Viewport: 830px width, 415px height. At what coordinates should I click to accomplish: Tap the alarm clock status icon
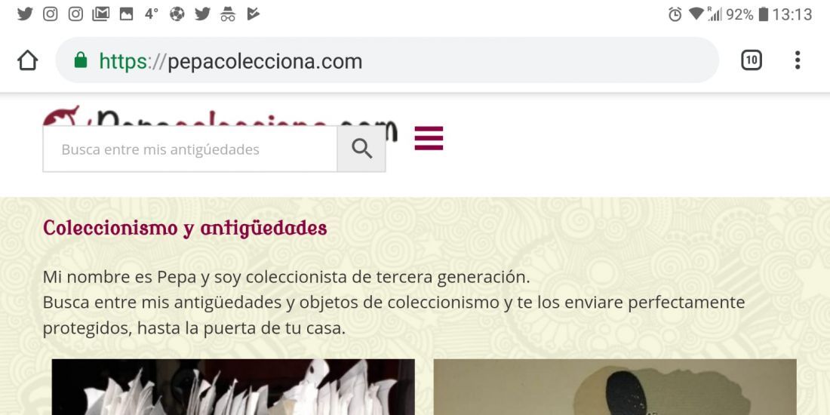(x=675, y=14)
